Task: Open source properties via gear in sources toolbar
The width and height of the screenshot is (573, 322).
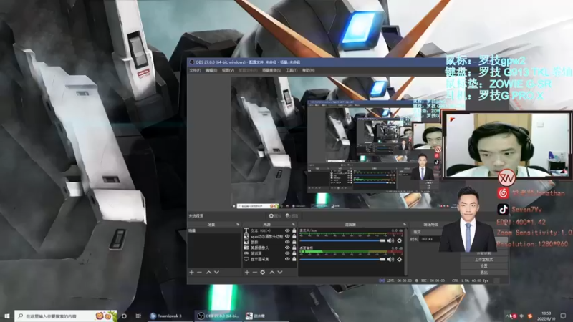Action: (263, 273)
